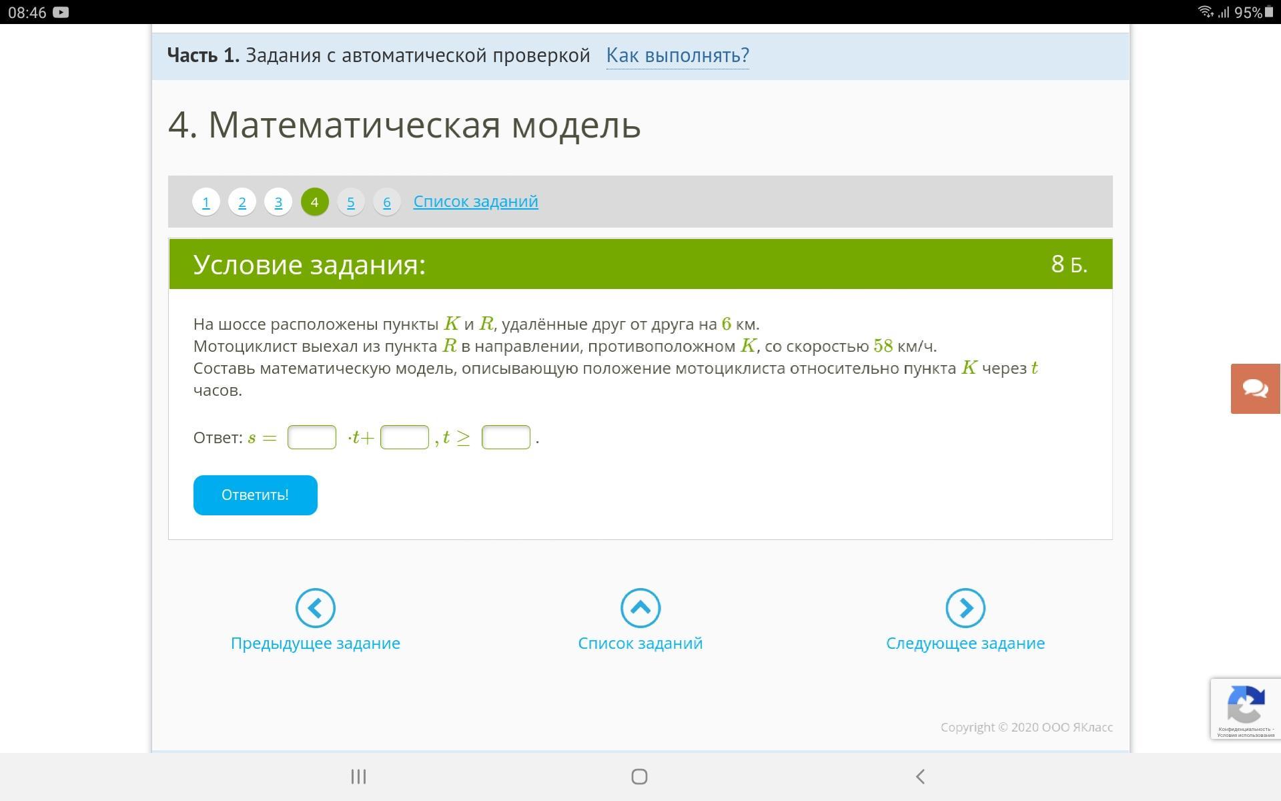
Task: Focus the constant term input field
Action: pyautogui.click(x=404, y=437)
